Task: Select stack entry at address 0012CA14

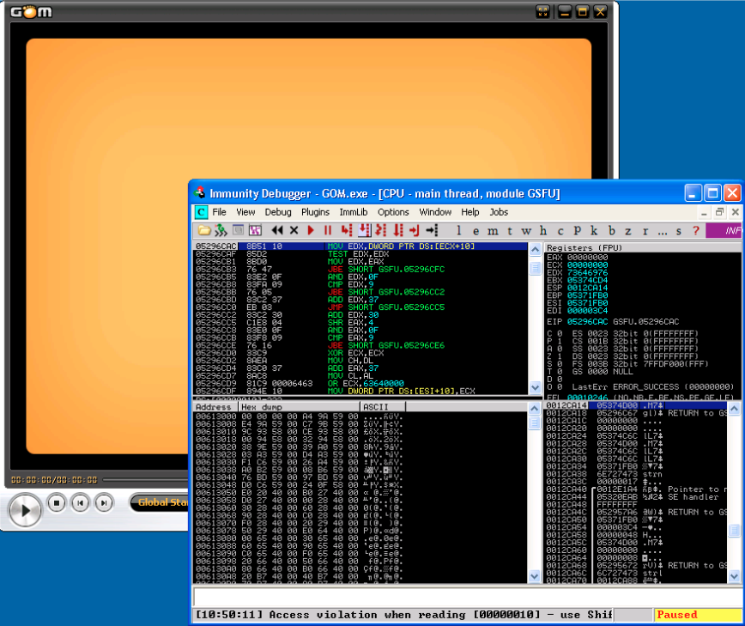Action: click(x=636, y=405)
